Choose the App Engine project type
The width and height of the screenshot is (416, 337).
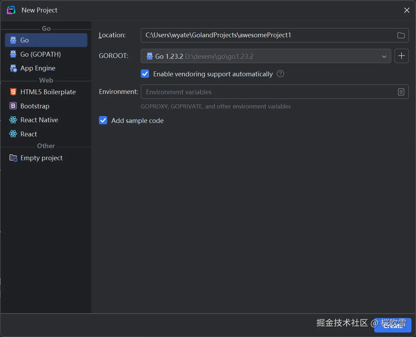point(46,68)
